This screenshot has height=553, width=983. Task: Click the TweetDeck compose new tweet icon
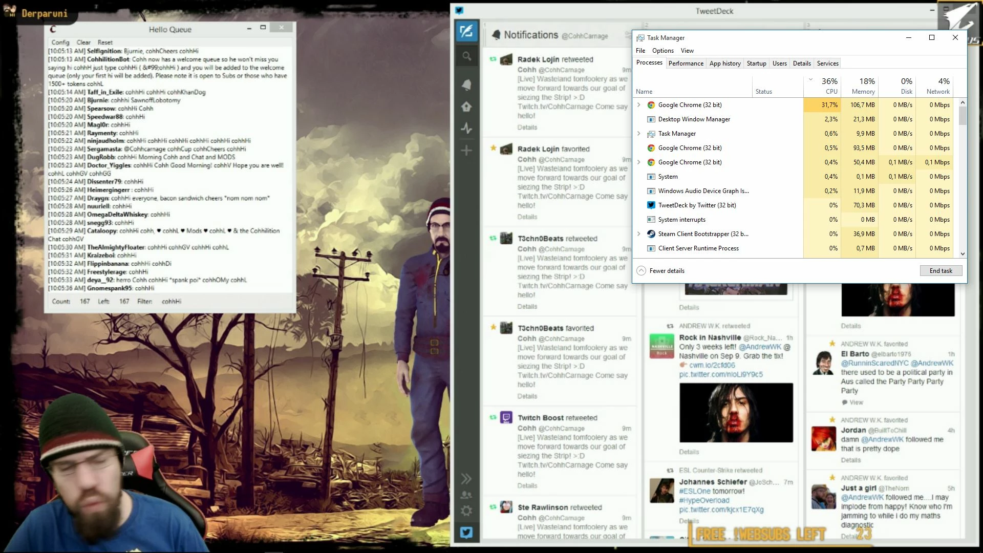[466, 31]
